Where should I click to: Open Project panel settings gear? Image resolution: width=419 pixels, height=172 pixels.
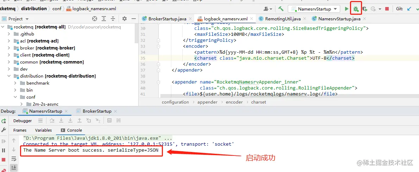[x=124, y=19]
